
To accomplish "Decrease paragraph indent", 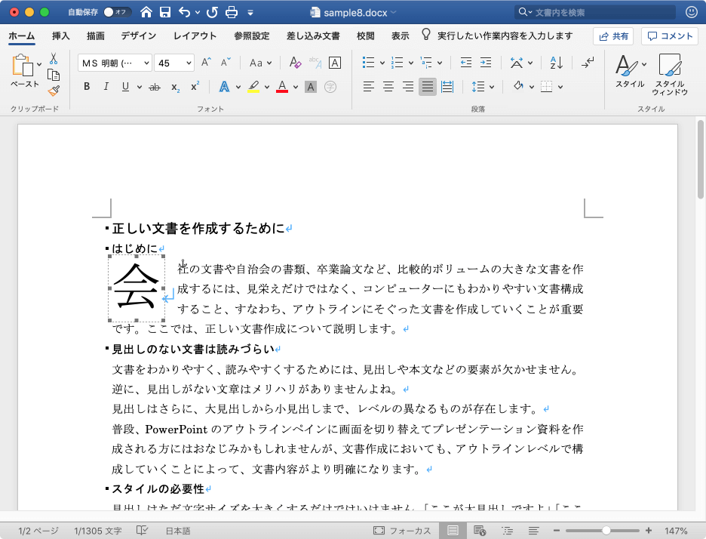I will [466, 63].
